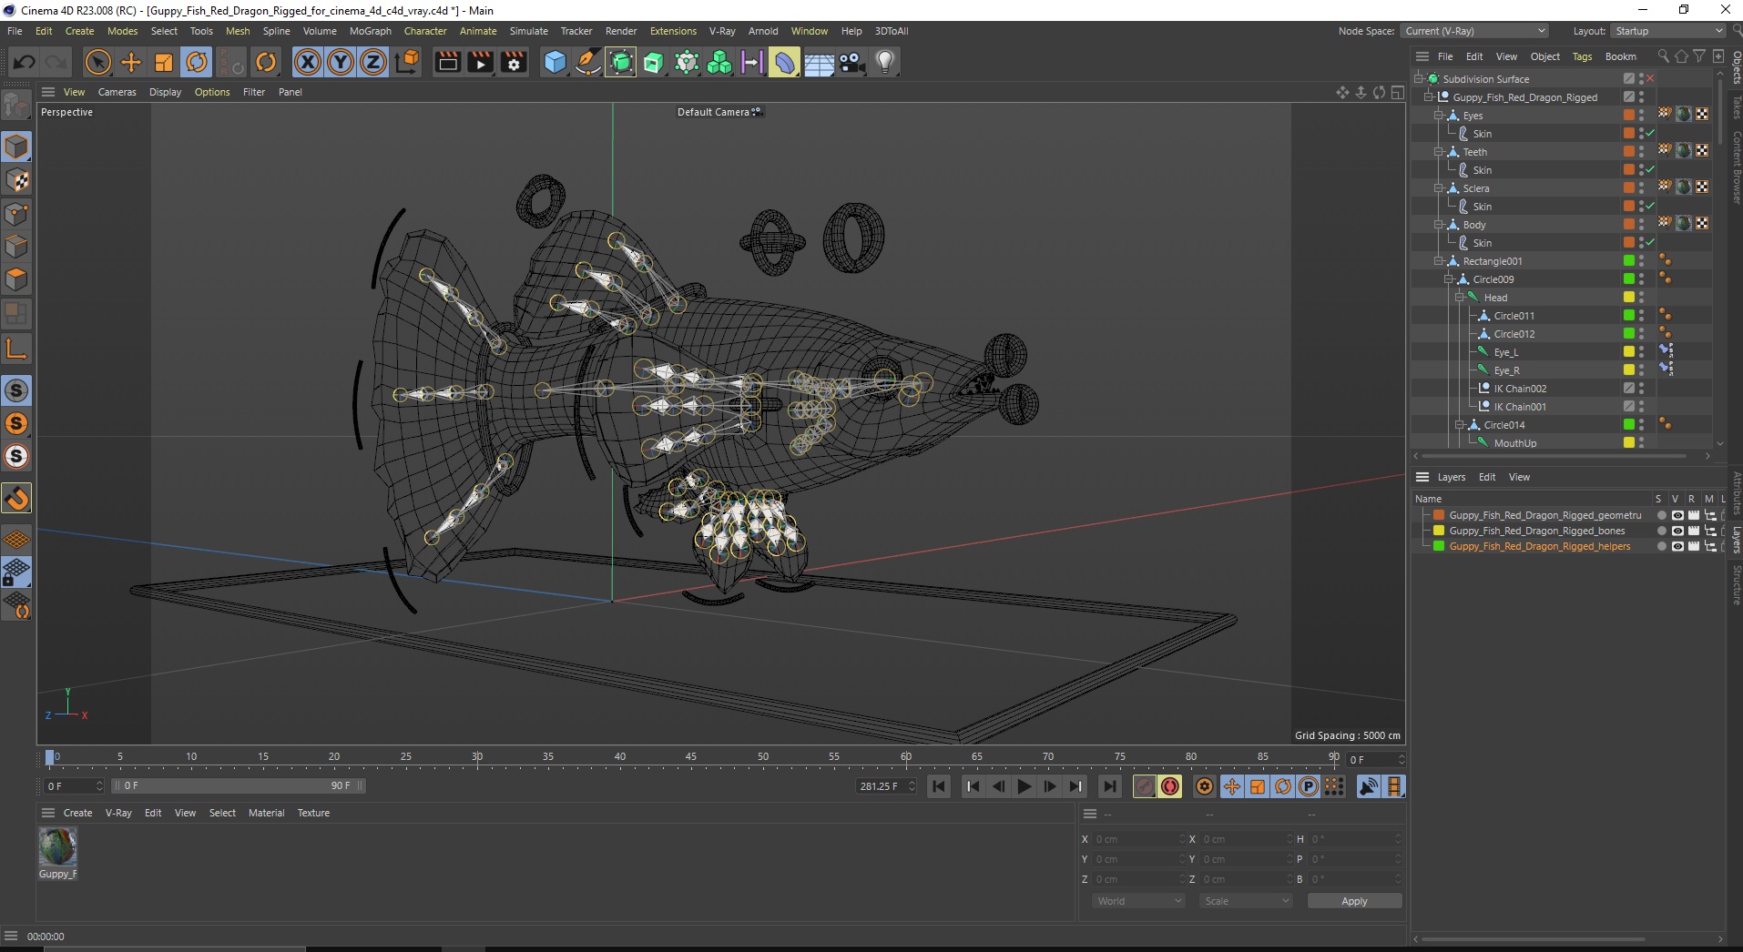Open the Layout Startup dropdown
Image resolution: width=1743 pixels, height=952 pixels.
(x=1668, y=31)
